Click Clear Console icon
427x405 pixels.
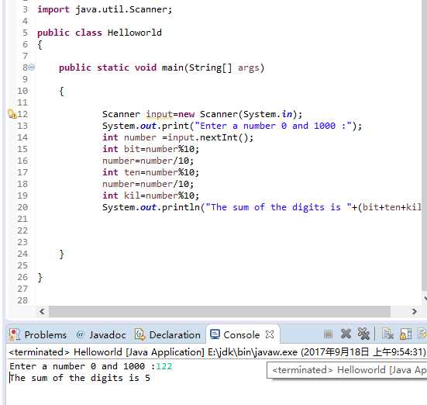[x=387, y=334]
